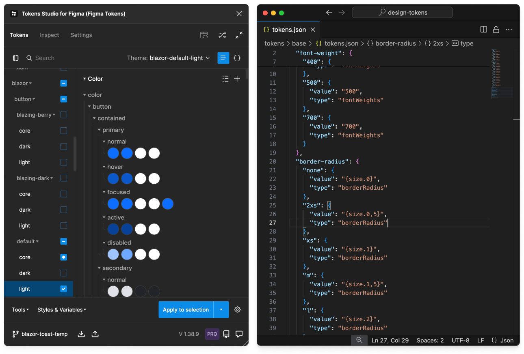Toggle the button token set checkbox

pos(64,99)
